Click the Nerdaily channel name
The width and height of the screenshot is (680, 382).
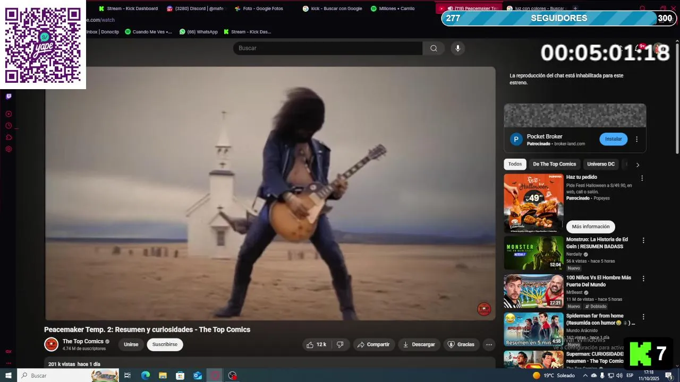point(574,254)
